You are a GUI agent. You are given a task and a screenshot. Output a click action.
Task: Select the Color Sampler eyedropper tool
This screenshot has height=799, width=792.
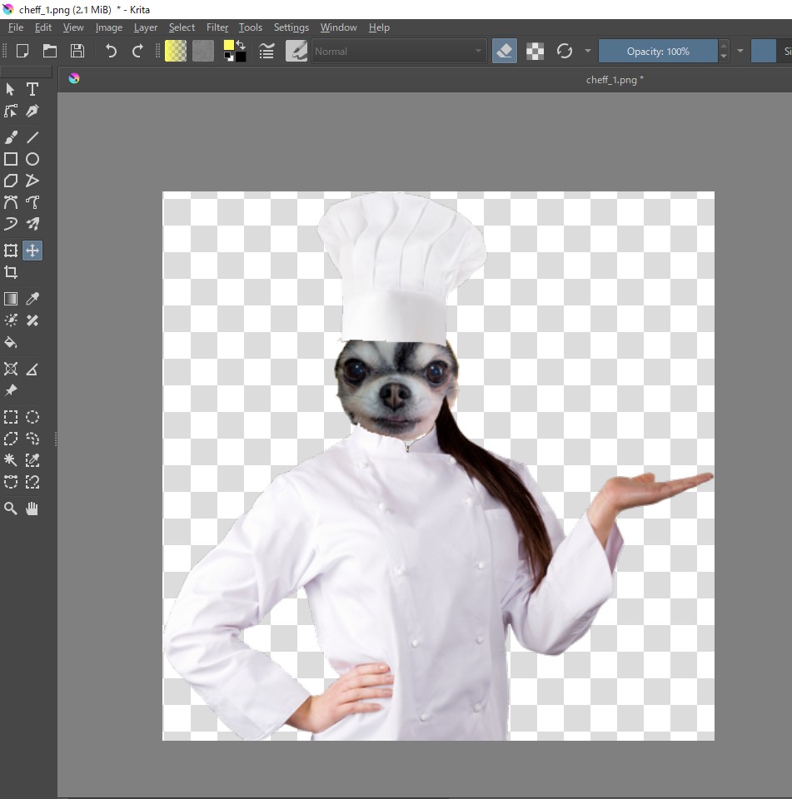click(32, 299)
